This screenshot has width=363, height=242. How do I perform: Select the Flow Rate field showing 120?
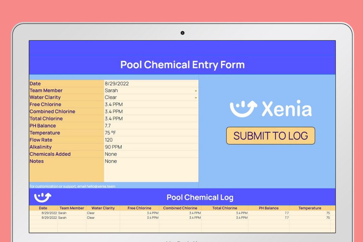coord(152,140)
